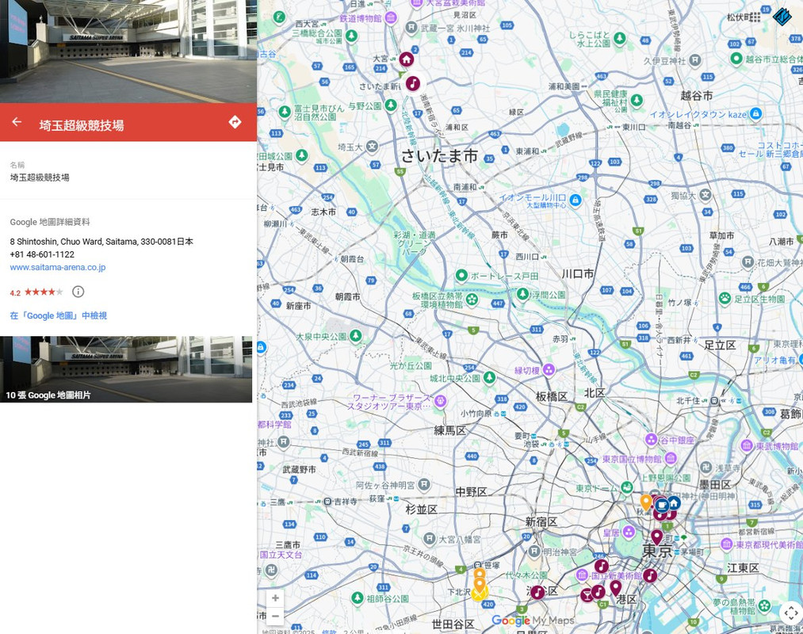Click the さいたま市 city label
Image resolution: width=803 pixels, height=634 pixels.
click(439, 155)
